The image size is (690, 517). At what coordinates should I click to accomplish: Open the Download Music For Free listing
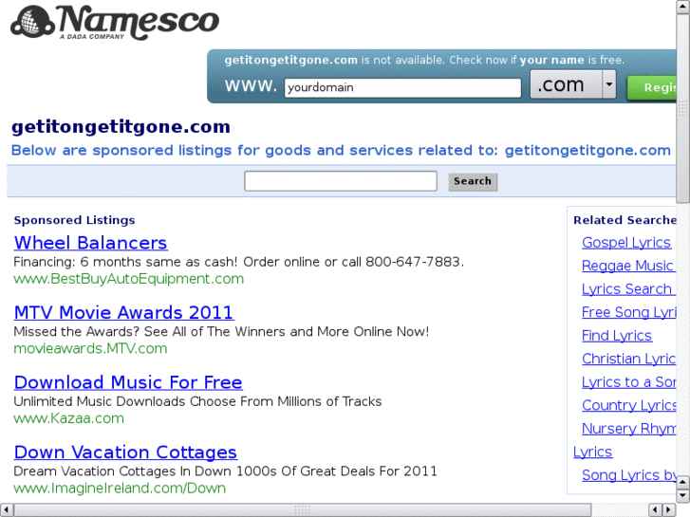tap(128, 382)
